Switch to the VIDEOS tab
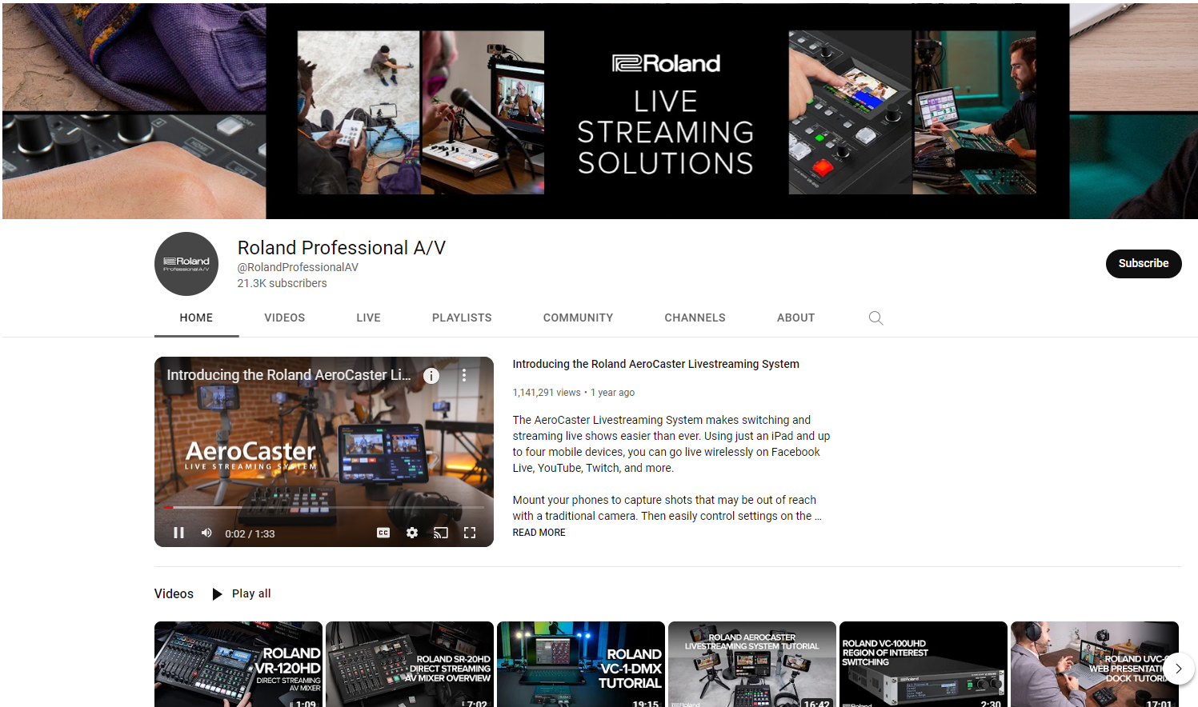 [285, 318]
